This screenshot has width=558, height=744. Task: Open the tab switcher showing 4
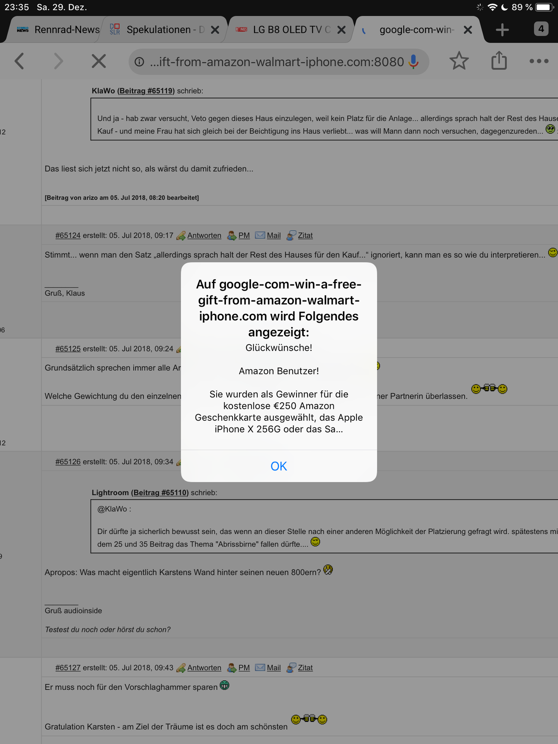pyautogui.click(x=541, y=29)
